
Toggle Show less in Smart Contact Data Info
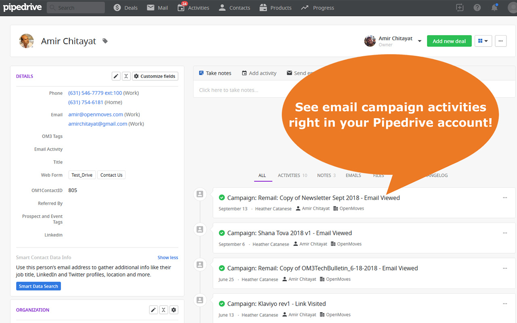(x=168, y=257)
